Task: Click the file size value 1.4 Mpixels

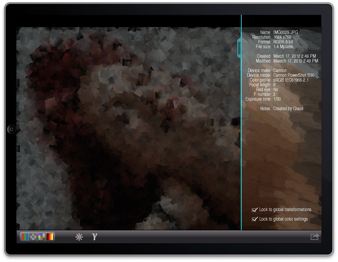Action: tap(283, 46)
